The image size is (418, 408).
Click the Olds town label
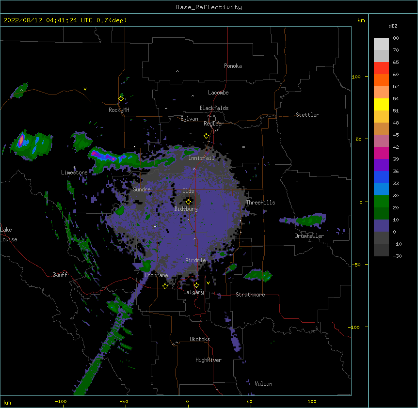188,191
